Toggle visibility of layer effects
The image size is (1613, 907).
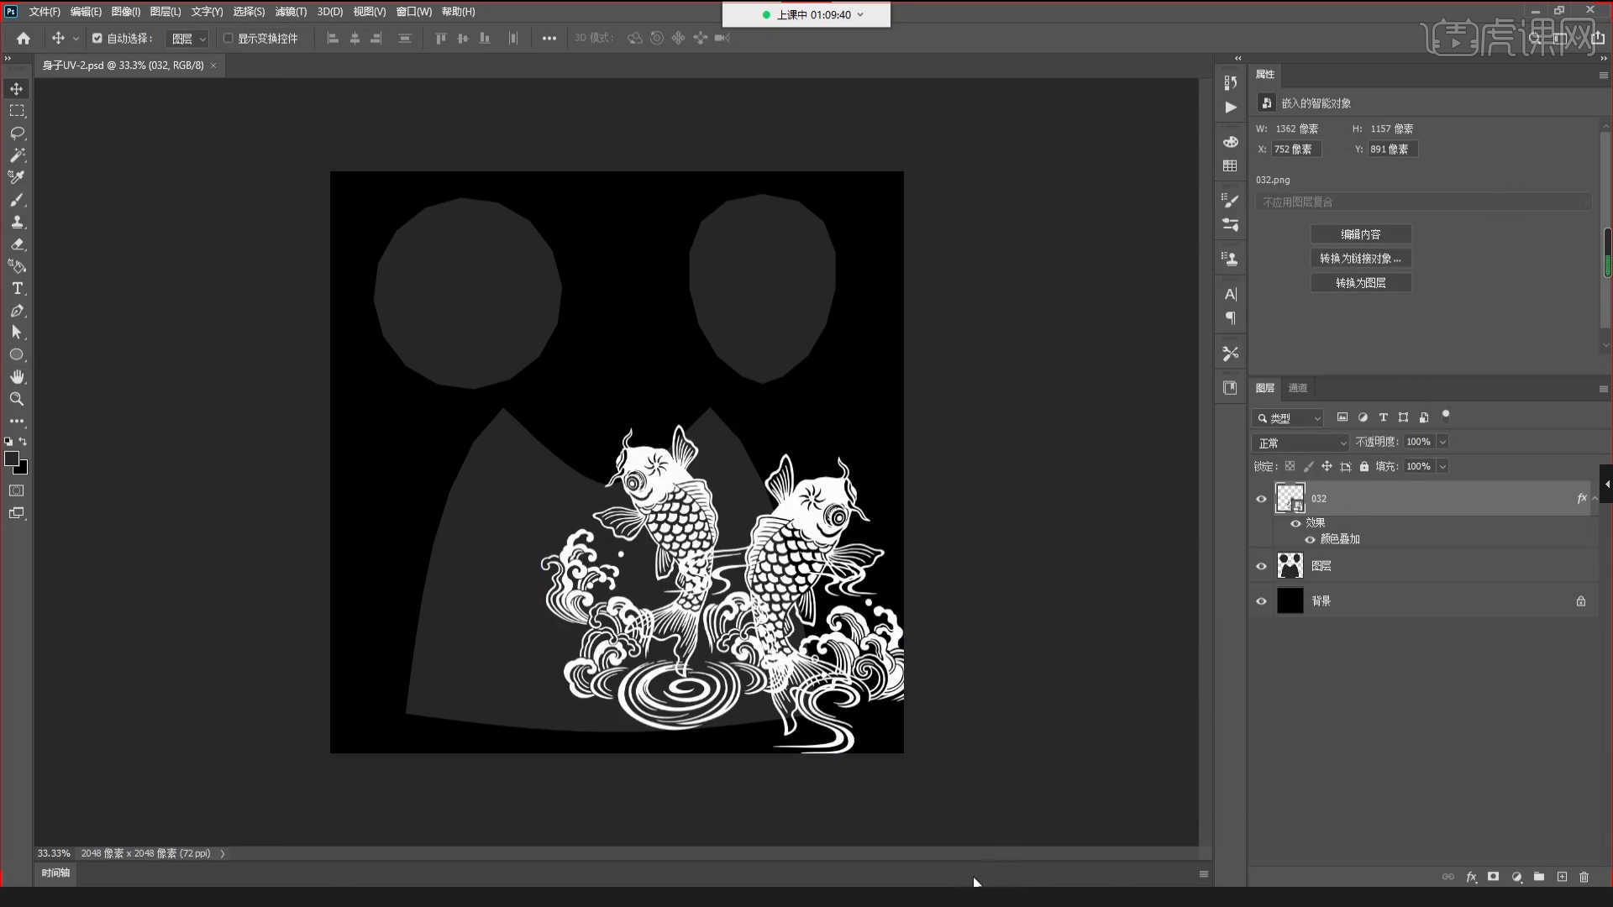click(x=1295, y=523)
